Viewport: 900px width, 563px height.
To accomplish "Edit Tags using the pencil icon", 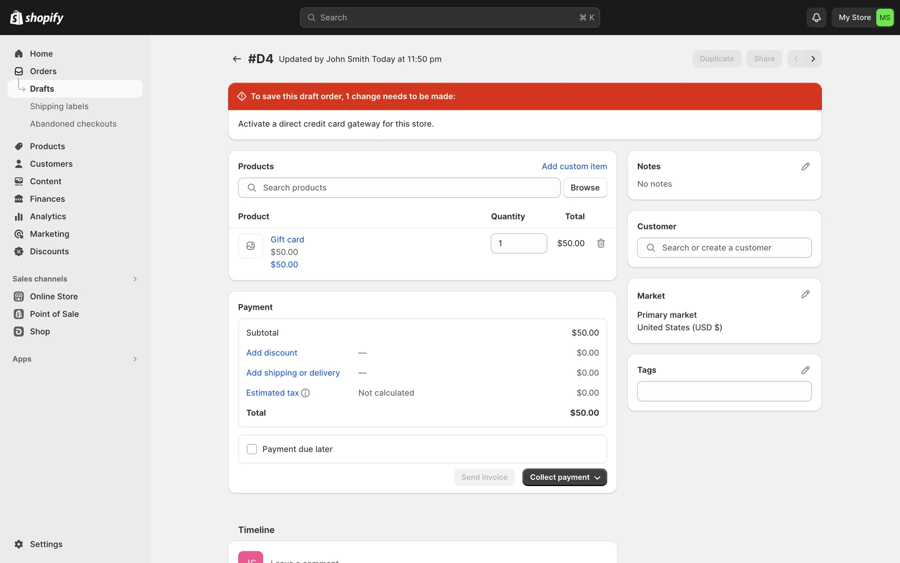I will tap(805, 370).
